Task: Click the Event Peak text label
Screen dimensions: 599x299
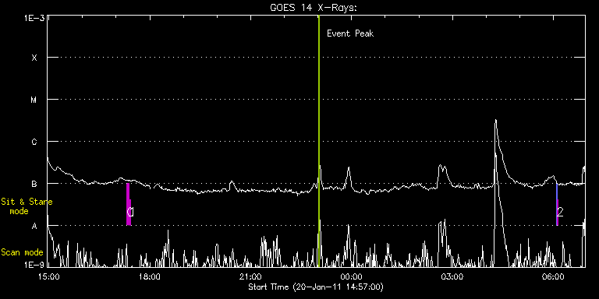Action: click(x=350, y=33)
